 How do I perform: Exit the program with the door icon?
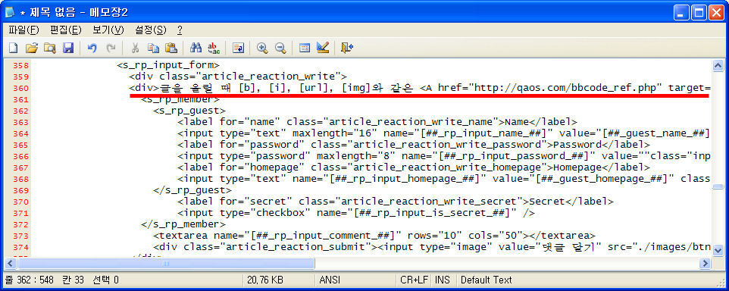347,48
